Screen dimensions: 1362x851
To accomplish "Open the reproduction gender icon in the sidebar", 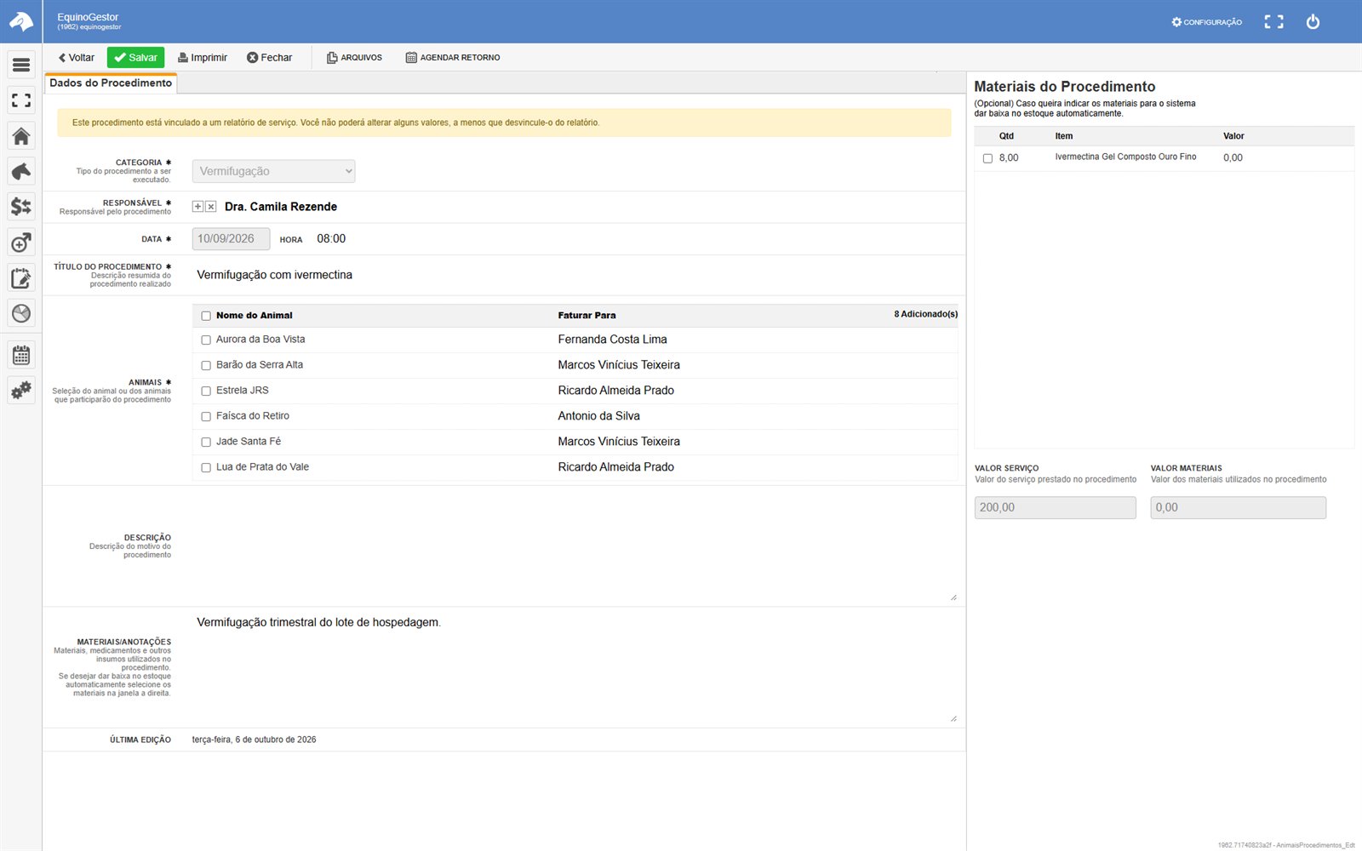I will coord(21,243).
